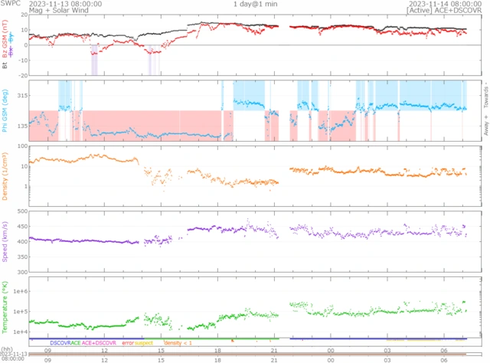Click the 1e+4 tick on the Temperature axis
This screenshot has width=490, height=363.
pos(21,332)
